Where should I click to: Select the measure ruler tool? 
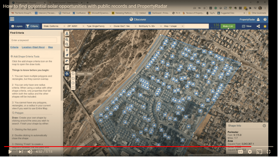(67, 67)
